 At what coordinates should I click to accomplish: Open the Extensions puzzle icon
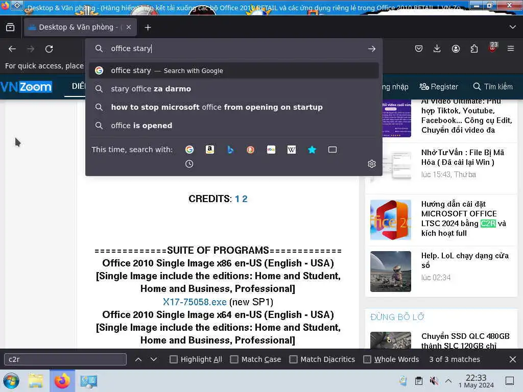coord(474,48)
